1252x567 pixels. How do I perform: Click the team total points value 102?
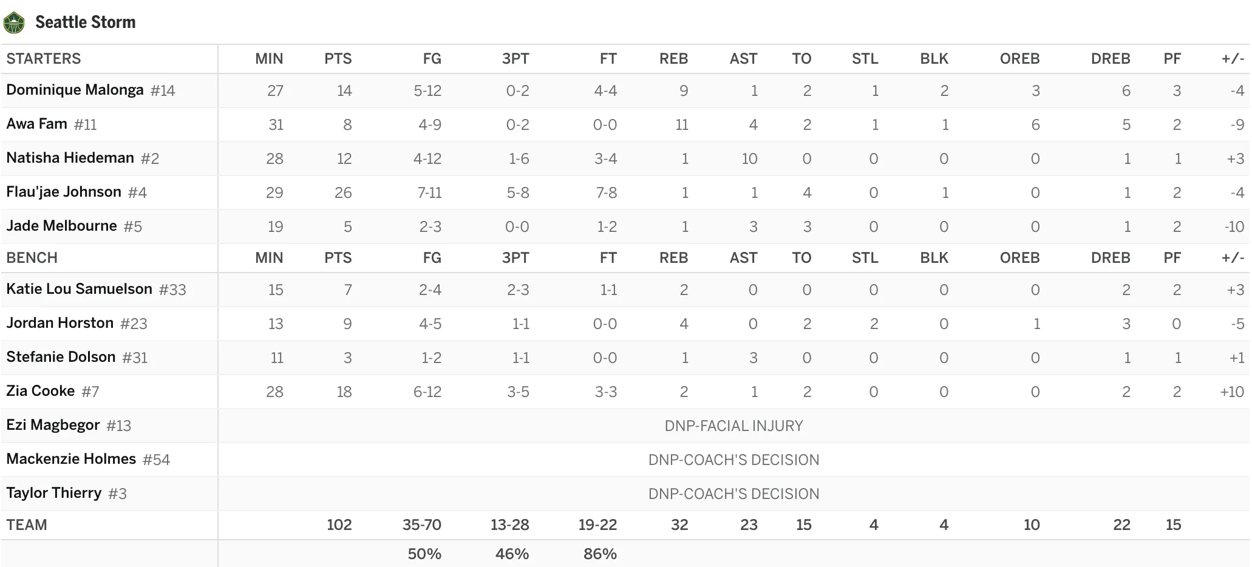pyautogui.click(x=339, y=525)
